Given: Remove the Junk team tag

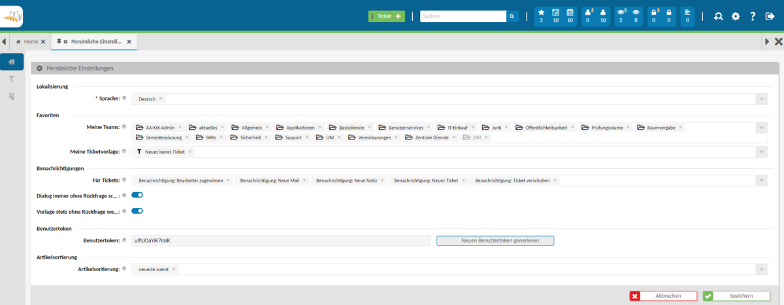Looking at the screenshot, I should point(506,128).
